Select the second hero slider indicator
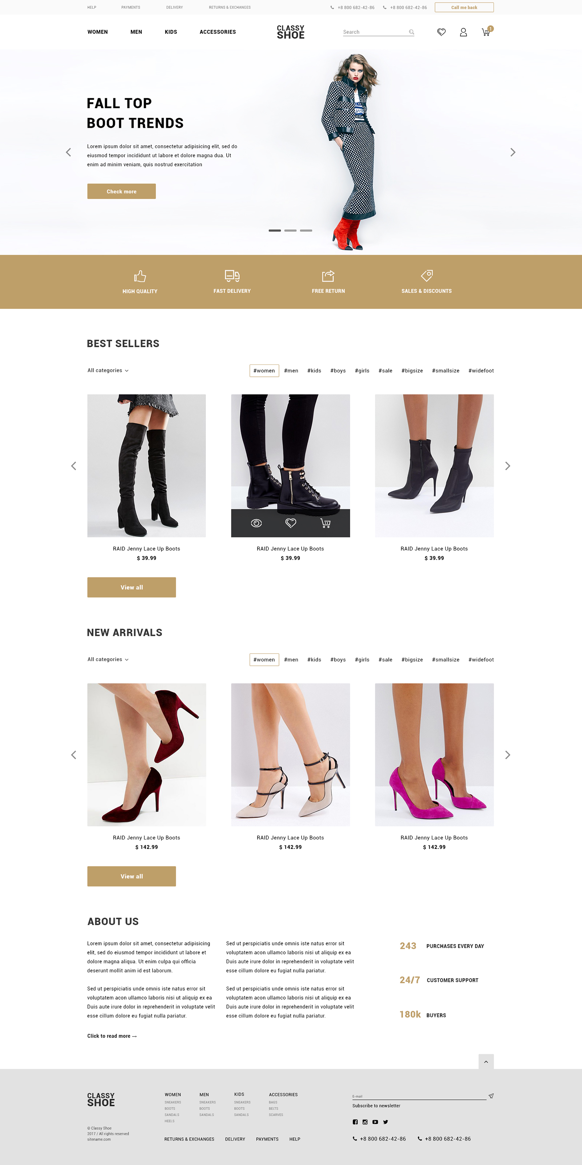Viewport: 582px width, 1165px height. click(x=291, y=231)
